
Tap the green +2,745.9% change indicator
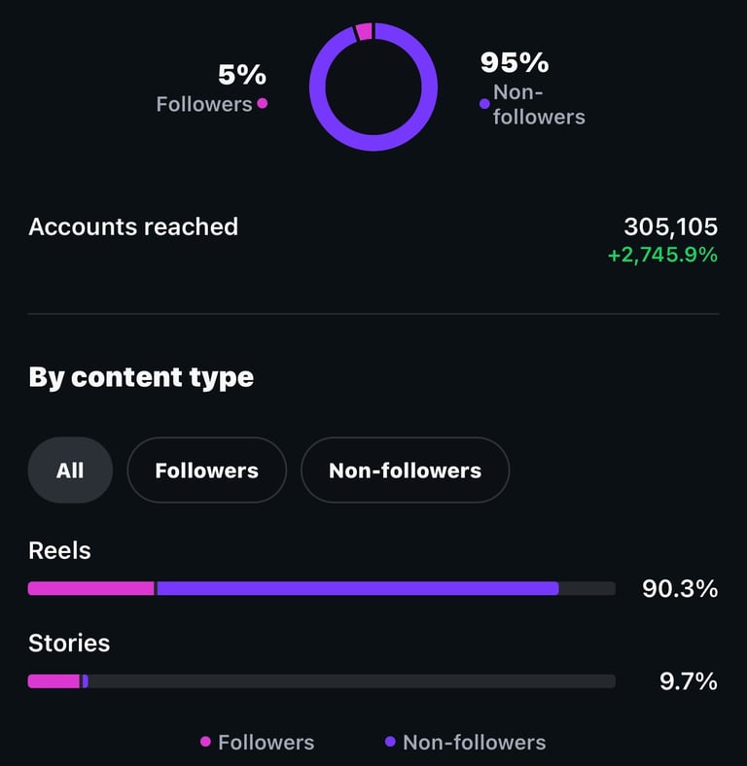[x=663, y=255]
